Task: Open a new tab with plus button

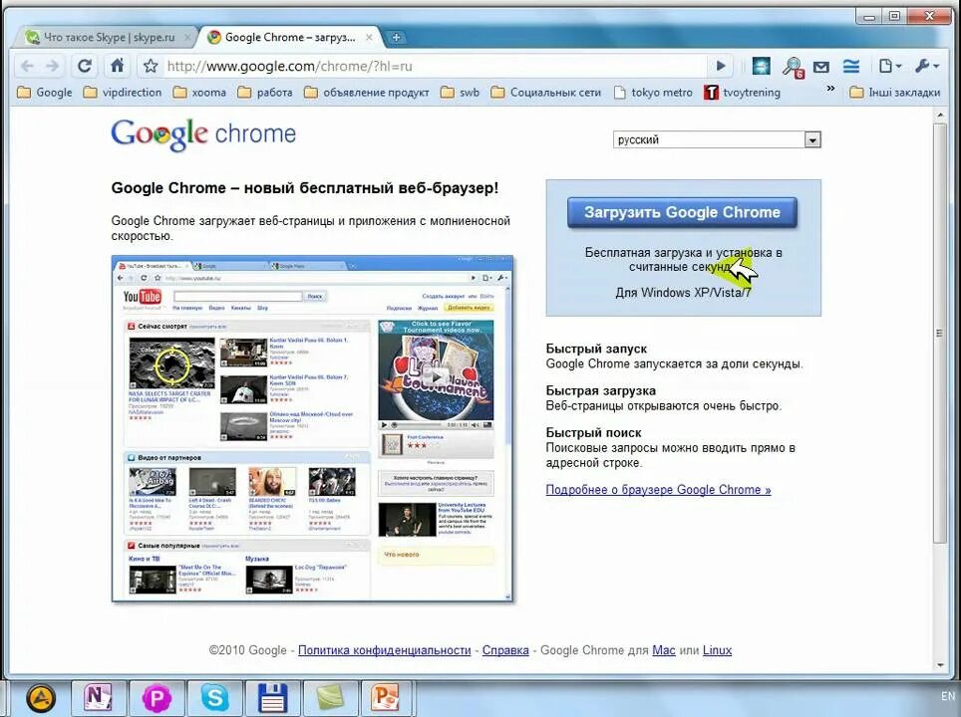Action: point(396,38)
